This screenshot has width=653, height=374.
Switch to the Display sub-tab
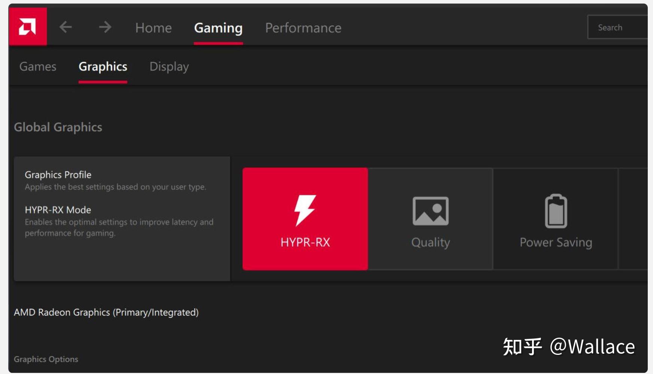pyautogui.click(x=169, y=67)
